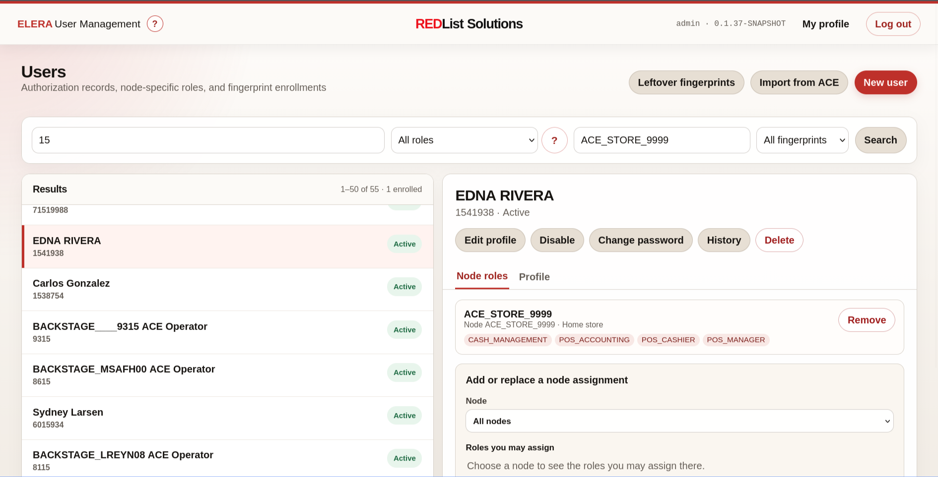Click the user ID 71519988 row
Viewport: 938px width, 477px height.
tap(227, 214)
